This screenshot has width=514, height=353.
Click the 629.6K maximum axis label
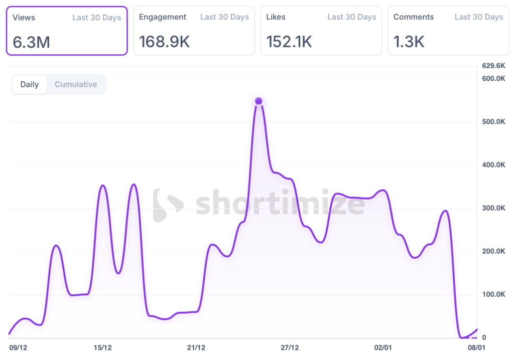[x=492, y=66]
